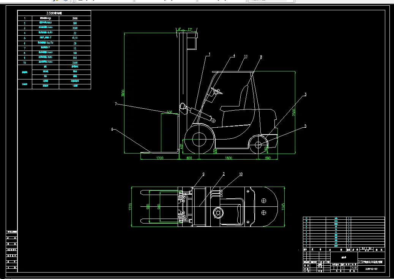Select the 1800 wheelbase dimension text
394x279 pixels.
click(x=229, y=158)
